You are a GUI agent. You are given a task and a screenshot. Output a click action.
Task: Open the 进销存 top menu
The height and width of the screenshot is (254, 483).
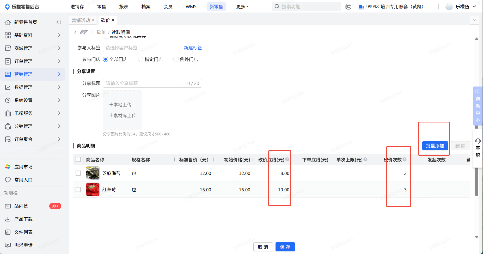coord(77,7)
